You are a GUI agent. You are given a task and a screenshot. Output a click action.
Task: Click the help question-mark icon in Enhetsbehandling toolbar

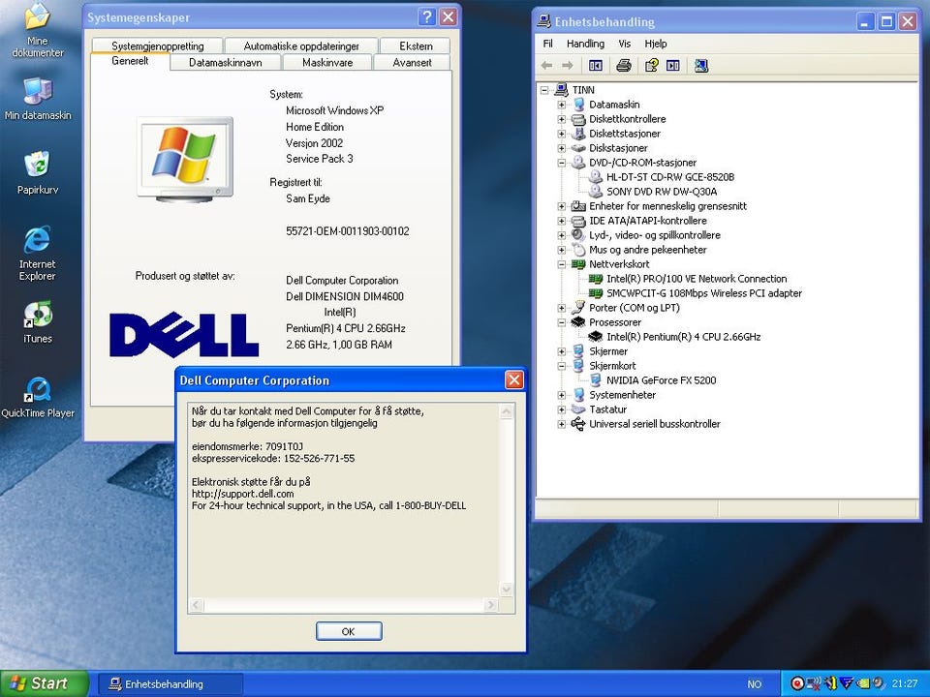(651, 65)
